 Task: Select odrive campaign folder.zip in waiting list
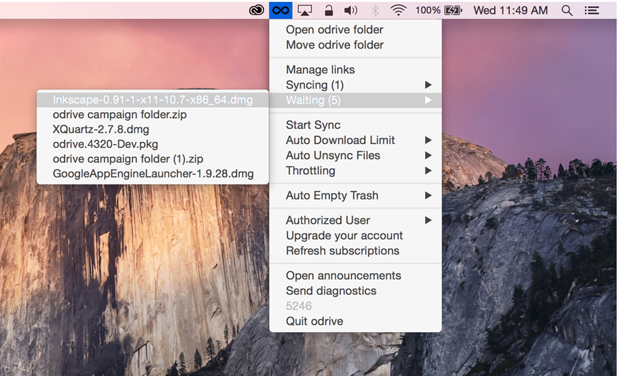click(153, 115)
